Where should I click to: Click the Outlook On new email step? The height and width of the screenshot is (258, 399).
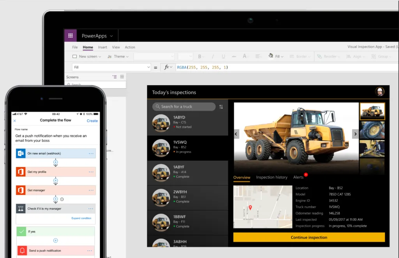56,154
